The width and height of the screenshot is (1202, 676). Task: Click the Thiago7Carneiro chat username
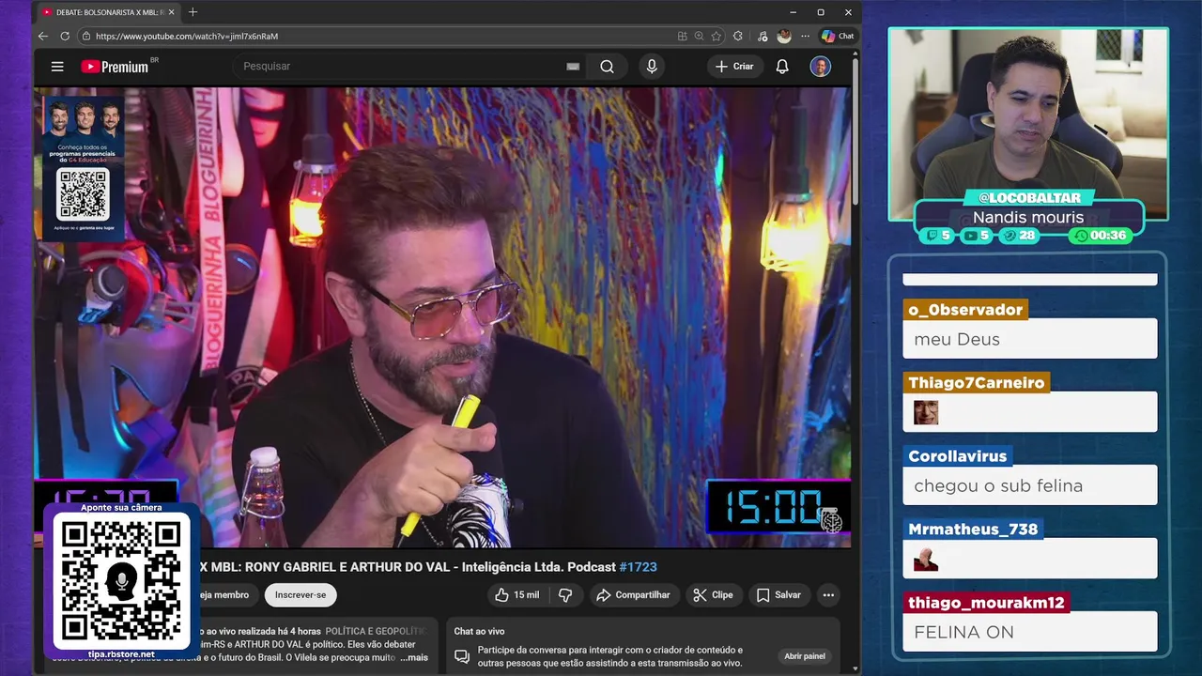[976, 383]
